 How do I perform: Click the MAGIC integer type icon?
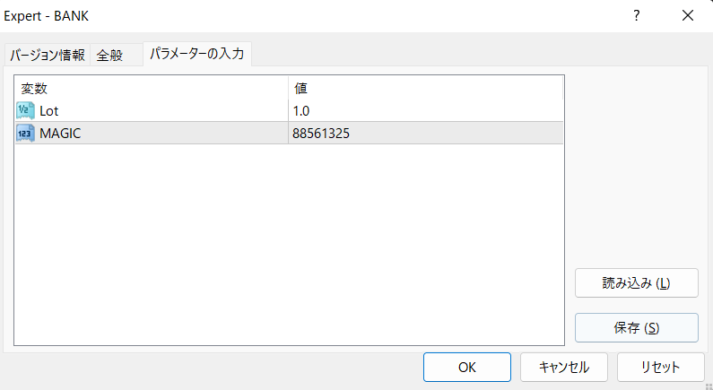(x=25, y=133)
